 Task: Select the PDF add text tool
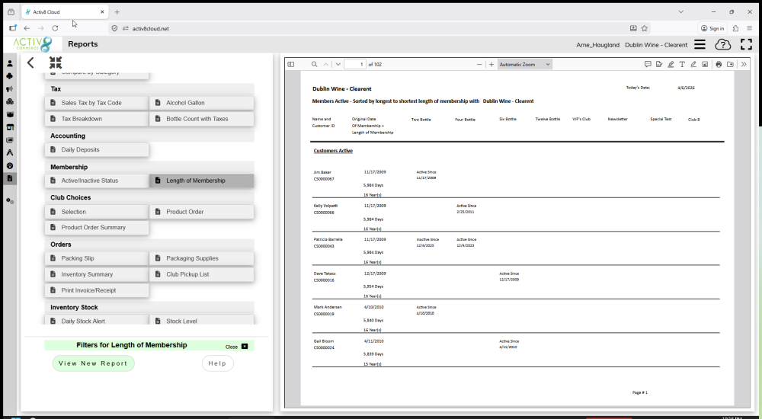click(x=682, y=64)
